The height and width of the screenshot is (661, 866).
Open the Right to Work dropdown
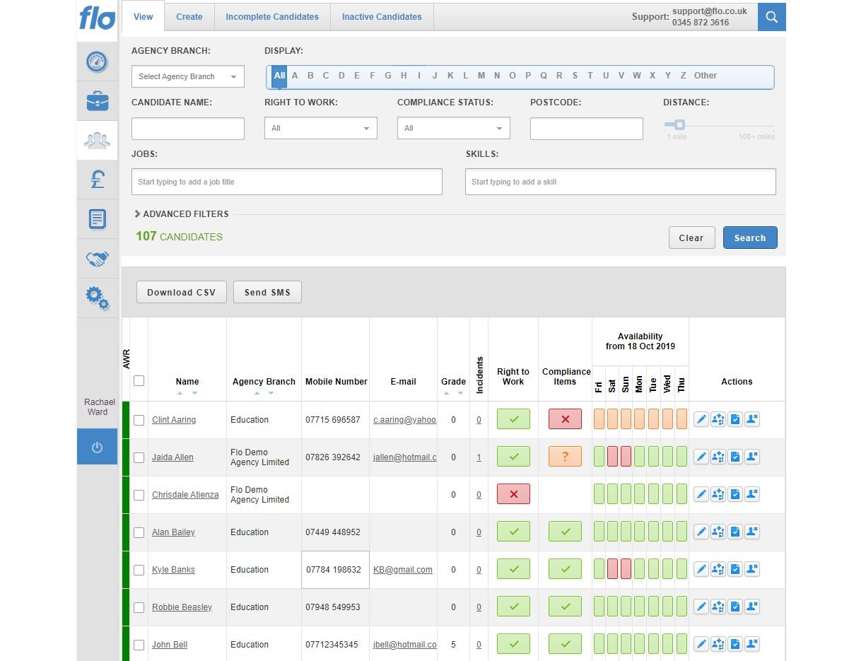click(320, 128)
